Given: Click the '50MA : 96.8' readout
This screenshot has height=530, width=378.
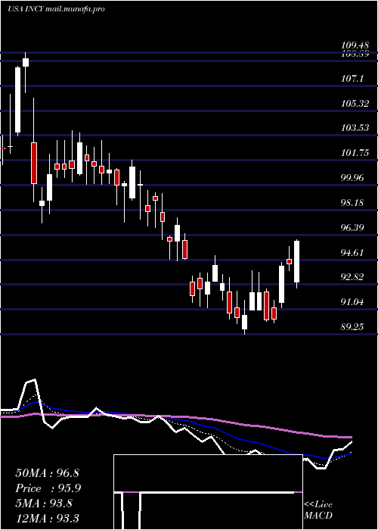Looking at the screenshot, I should click(47, 473).
